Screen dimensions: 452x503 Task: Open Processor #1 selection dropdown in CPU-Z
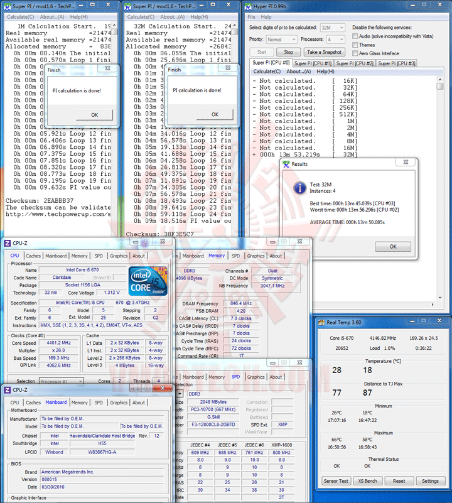coord(62,381)
